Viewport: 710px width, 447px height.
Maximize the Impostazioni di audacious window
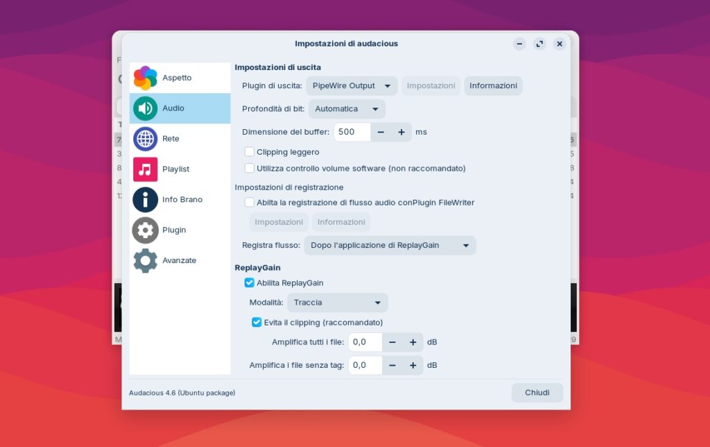click(539, 44)
